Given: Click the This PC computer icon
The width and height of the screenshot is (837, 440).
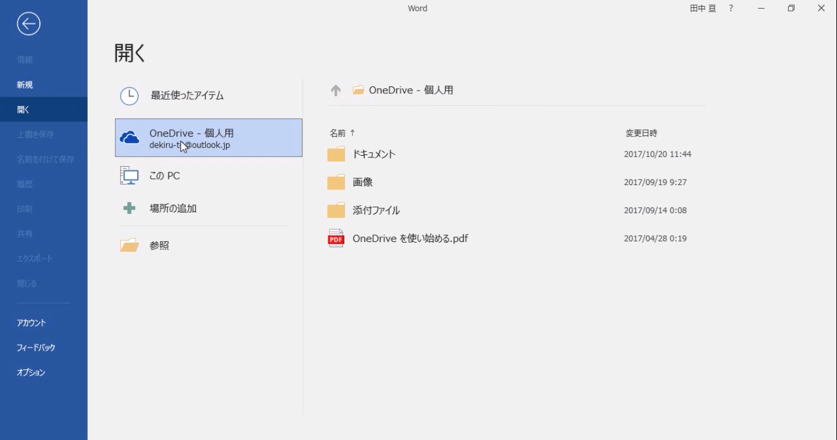Looking at the screenshot, I should coord(129,176).
